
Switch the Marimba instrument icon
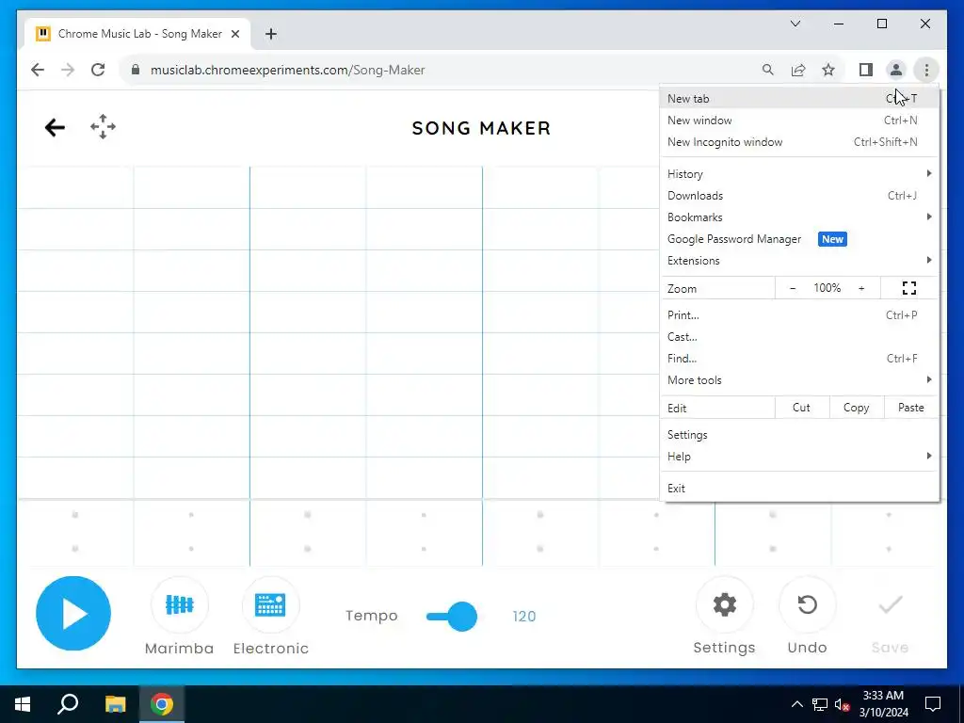(x=179, y=605)
